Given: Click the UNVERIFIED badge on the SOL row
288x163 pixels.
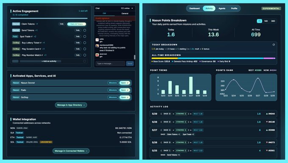Looking at the screenshot, I should (x=46, y=142).
